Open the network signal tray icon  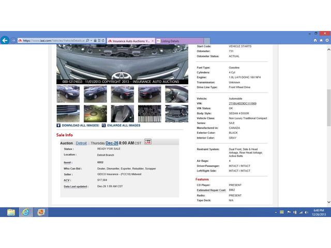(300, 212)
